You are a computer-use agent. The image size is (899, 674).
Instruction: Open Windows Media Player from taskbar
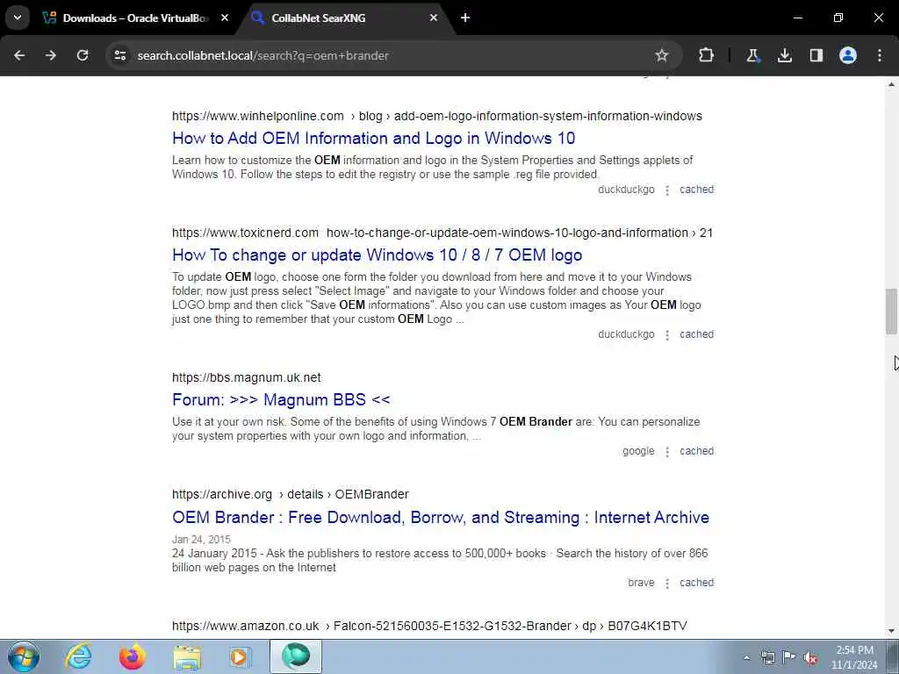coord(241,656)
